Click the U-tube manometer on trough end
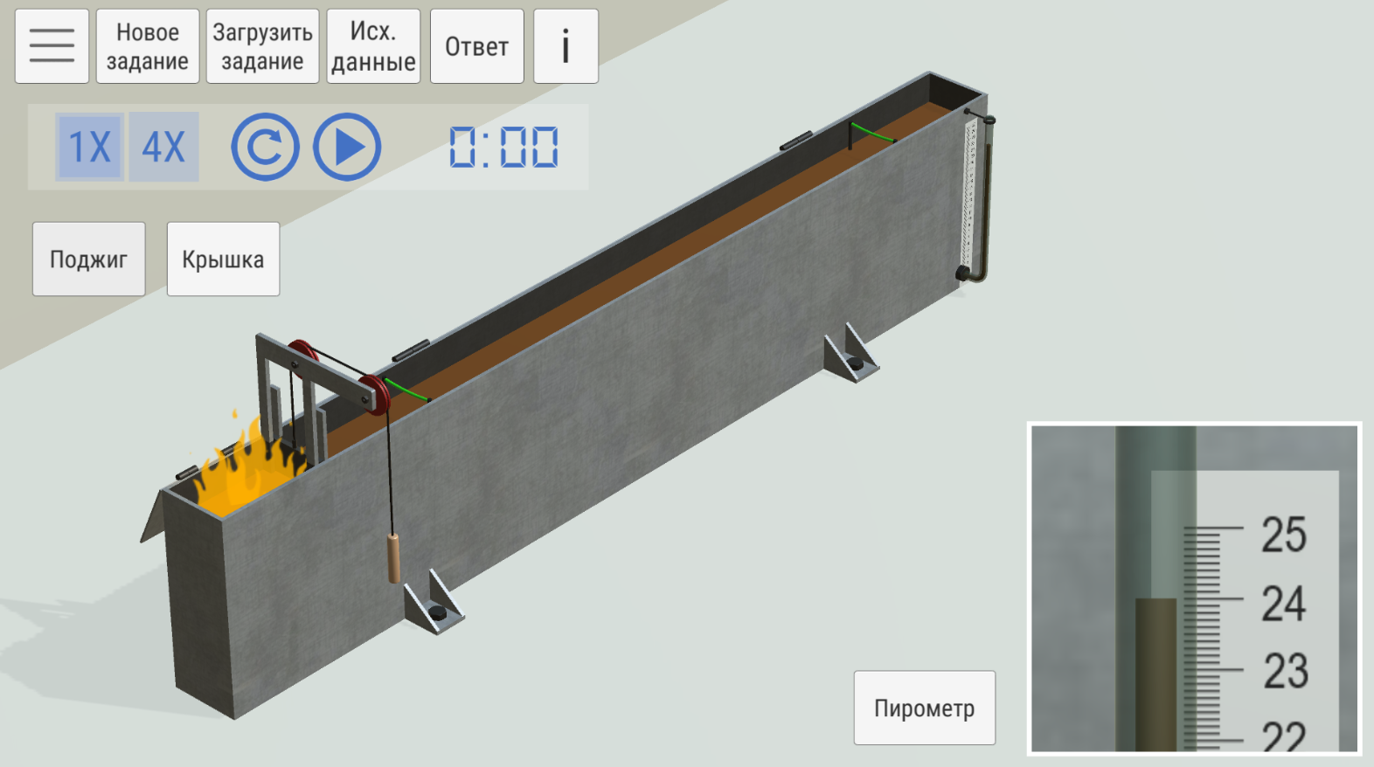The height and width of the screenshot is (767, 1374). pyautogui.click(x=976, y=201)
